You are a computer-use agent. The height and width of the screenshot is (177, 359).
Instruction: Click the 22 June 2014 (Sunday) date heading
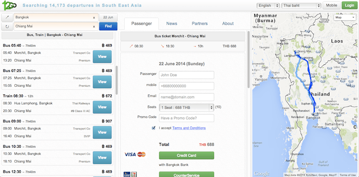pyautogui.click(x=182, y=64)
